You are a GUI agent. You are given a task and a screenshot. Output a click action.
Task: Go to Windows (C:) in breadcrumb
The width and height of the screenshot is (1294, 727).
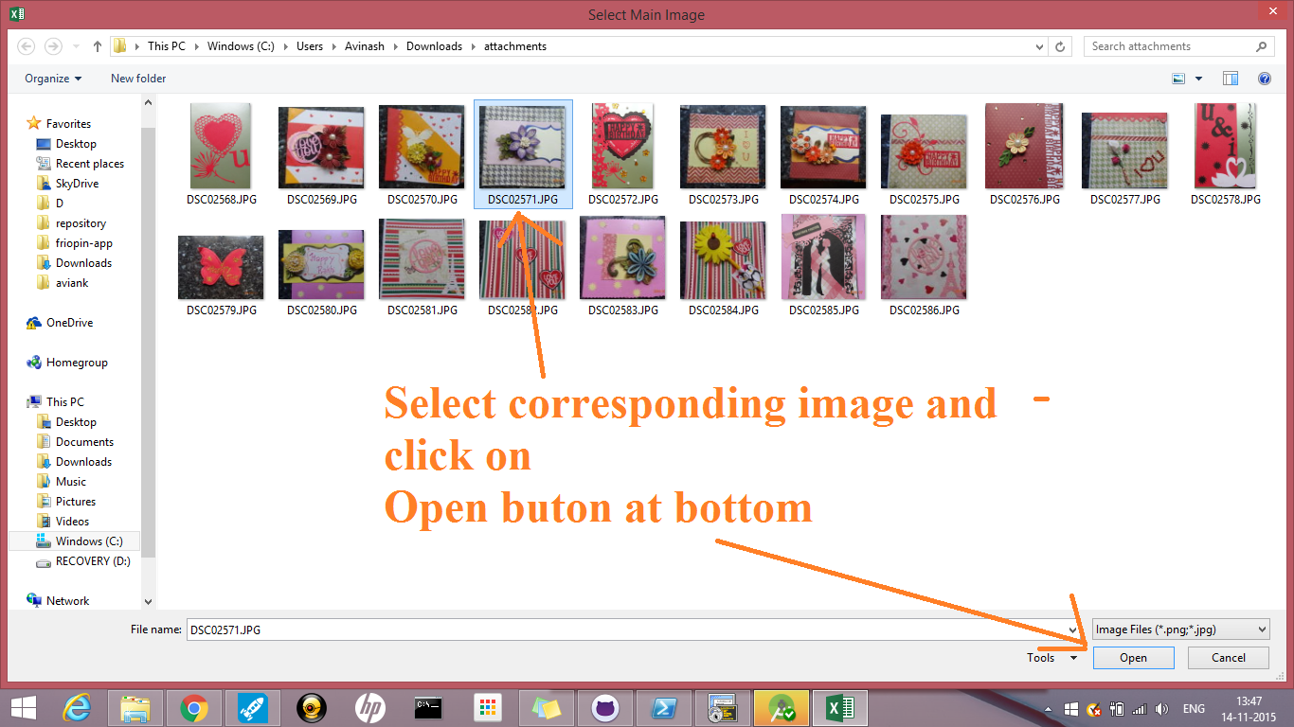[241, 46]
